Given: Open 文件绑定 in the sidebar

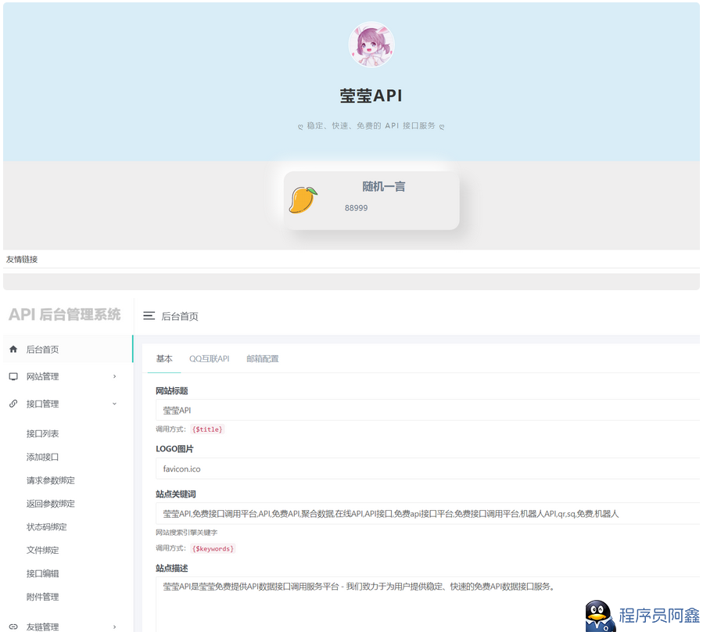Looking at the screenshot, I should click(x=42, y=551).
